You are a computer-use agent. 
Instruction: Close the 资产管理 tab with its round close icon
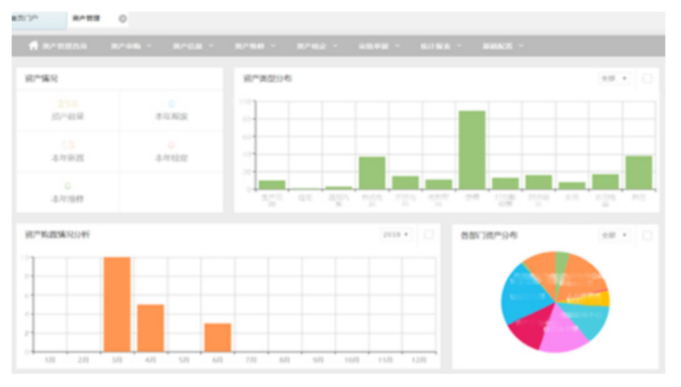click(x=123, y=18)
